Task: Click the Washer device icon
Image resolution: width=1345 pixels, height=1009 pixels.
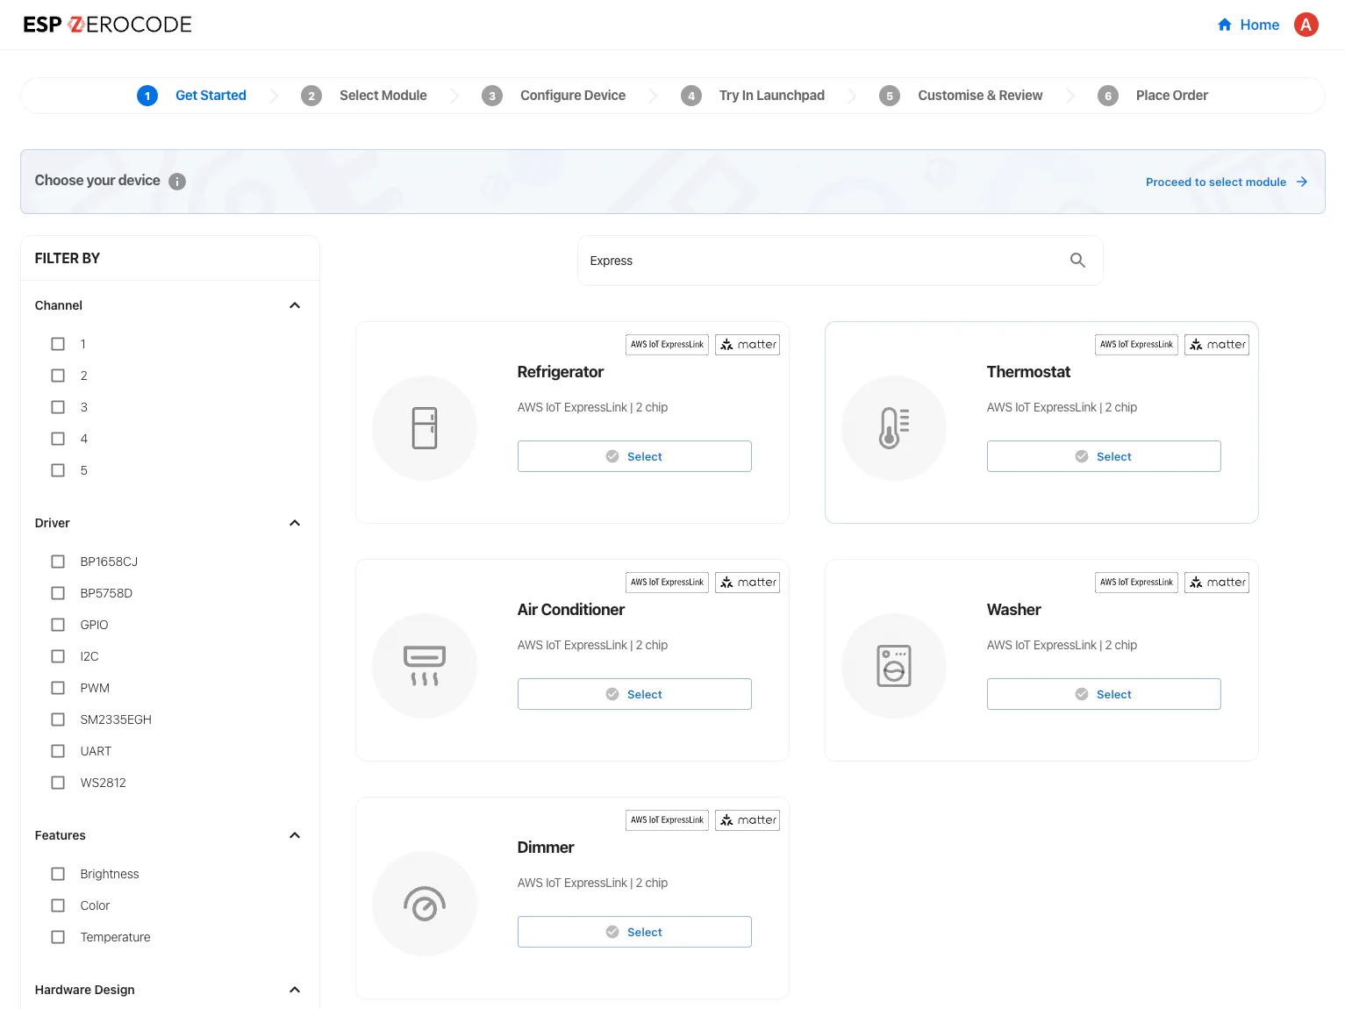Action: 893,666
